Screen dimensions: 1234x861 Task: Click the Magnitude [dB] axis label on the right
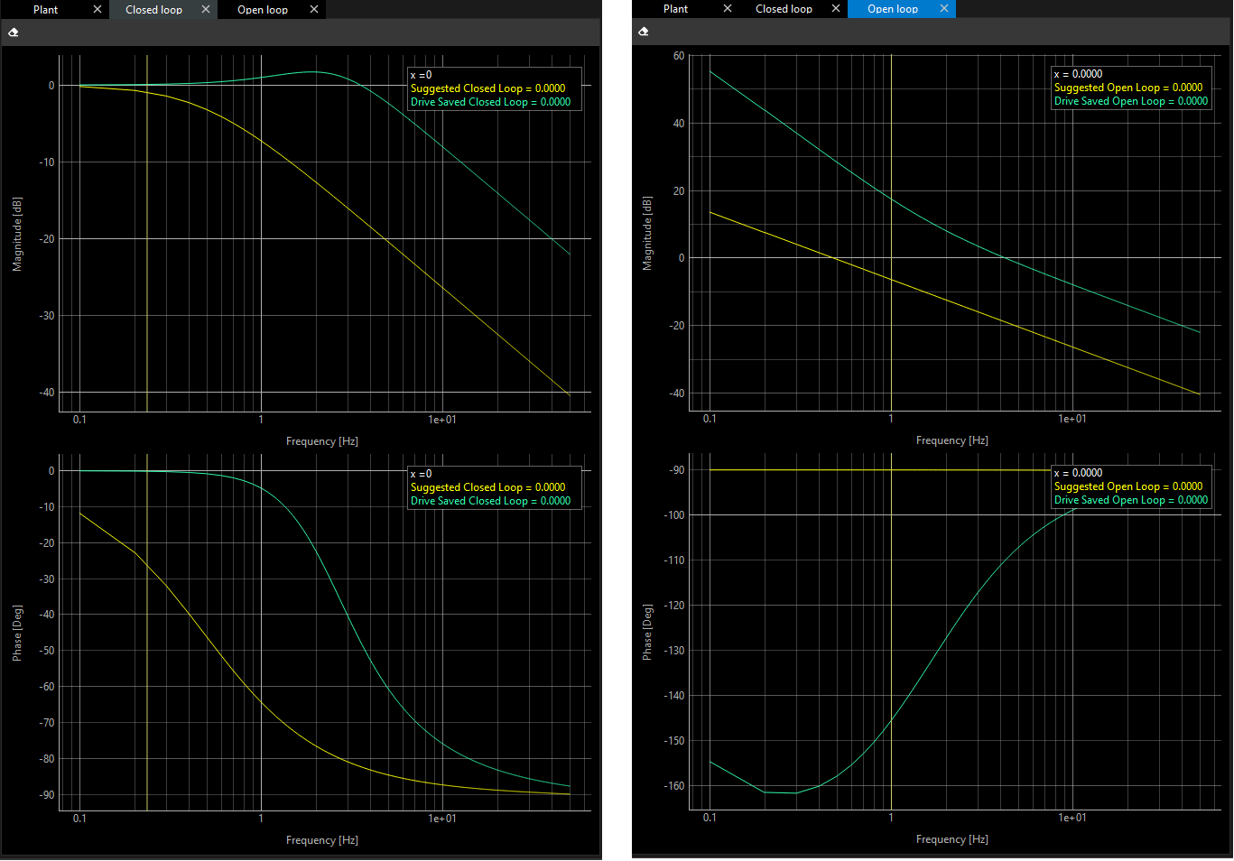coord(646,232)
